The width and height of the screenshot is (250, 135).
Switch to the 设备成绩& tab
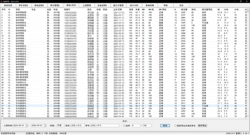point(102,5)
